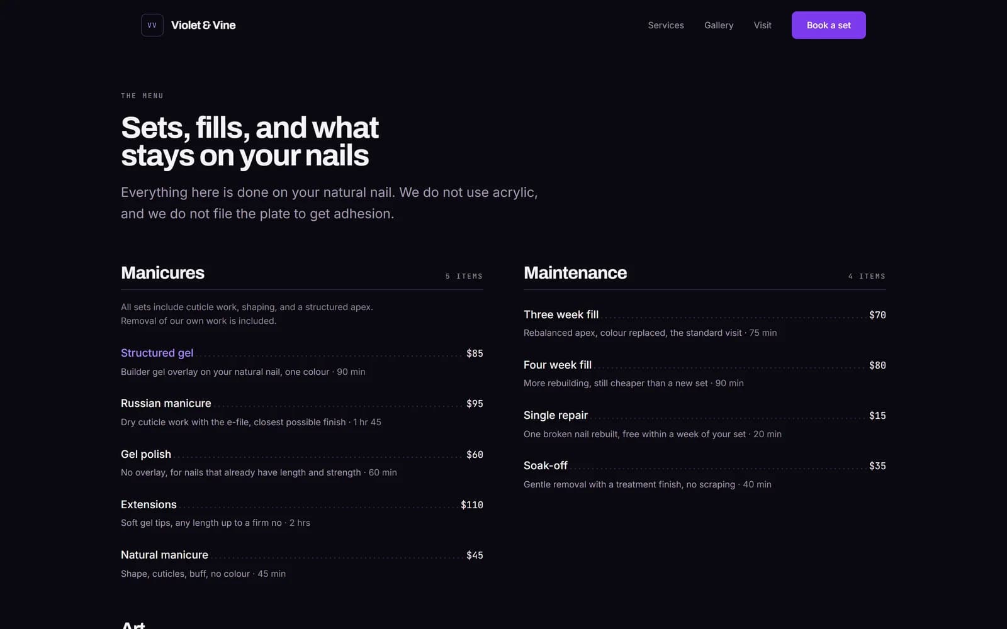Screen dimensions: 1007x629
Task: Select Natural manicure in the list
Action: tap(164, 555)
